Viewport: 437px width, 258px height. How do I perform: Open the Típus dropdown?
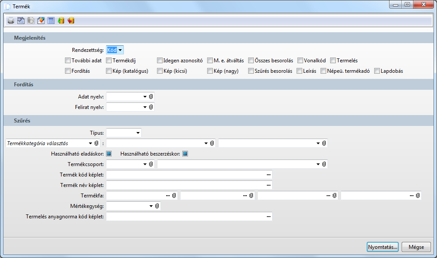tap(138, 133)
